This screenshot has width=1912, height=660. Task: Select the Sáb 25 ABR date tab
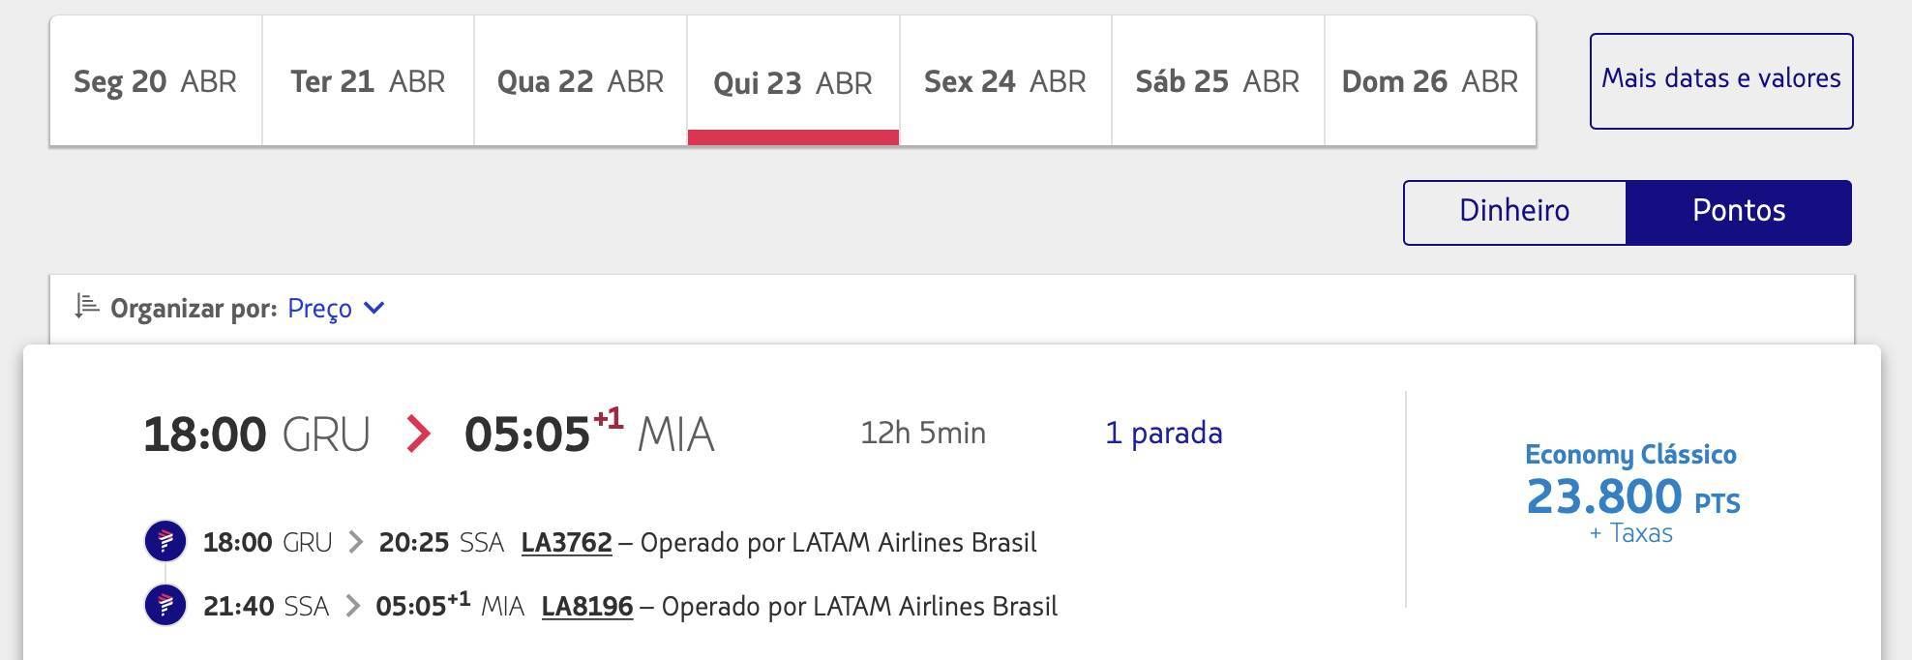click(x=1217, y=81)
